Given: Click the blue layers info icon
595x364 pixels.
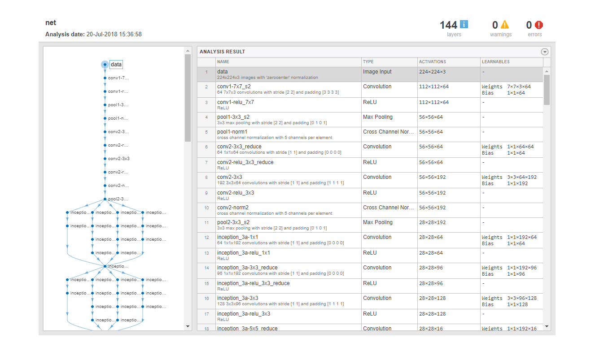Looking at the screenshot, I should click(464, 24).
